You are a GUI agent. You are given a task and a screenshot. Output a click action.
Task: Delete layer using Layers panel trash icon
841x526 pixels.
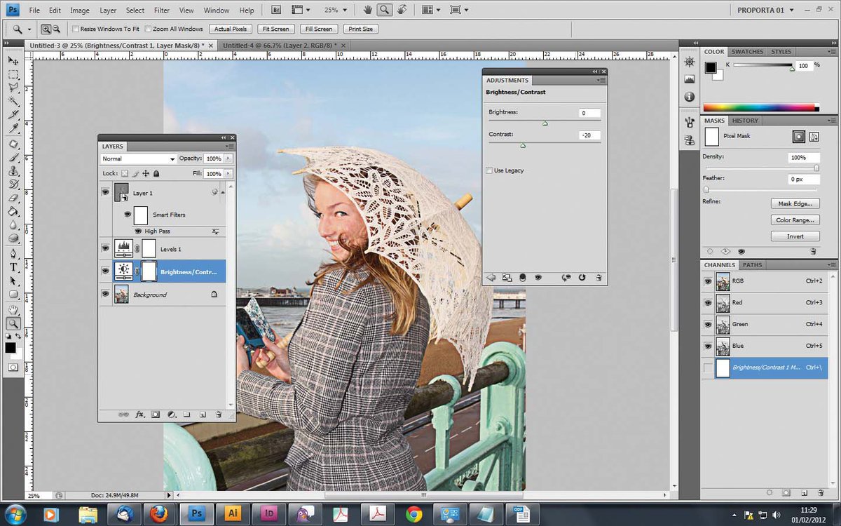[x=219, y=414]
